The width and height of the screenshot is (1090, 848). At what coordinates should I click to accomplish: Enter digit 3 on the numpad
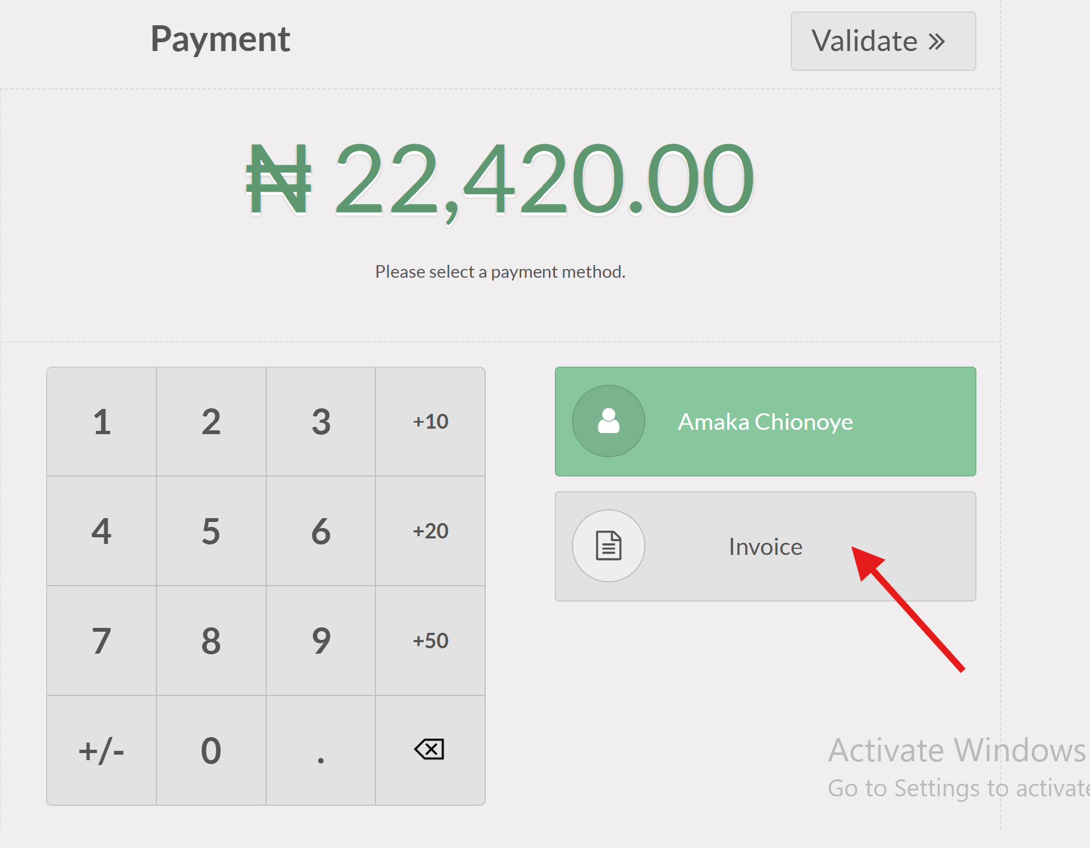321,422
